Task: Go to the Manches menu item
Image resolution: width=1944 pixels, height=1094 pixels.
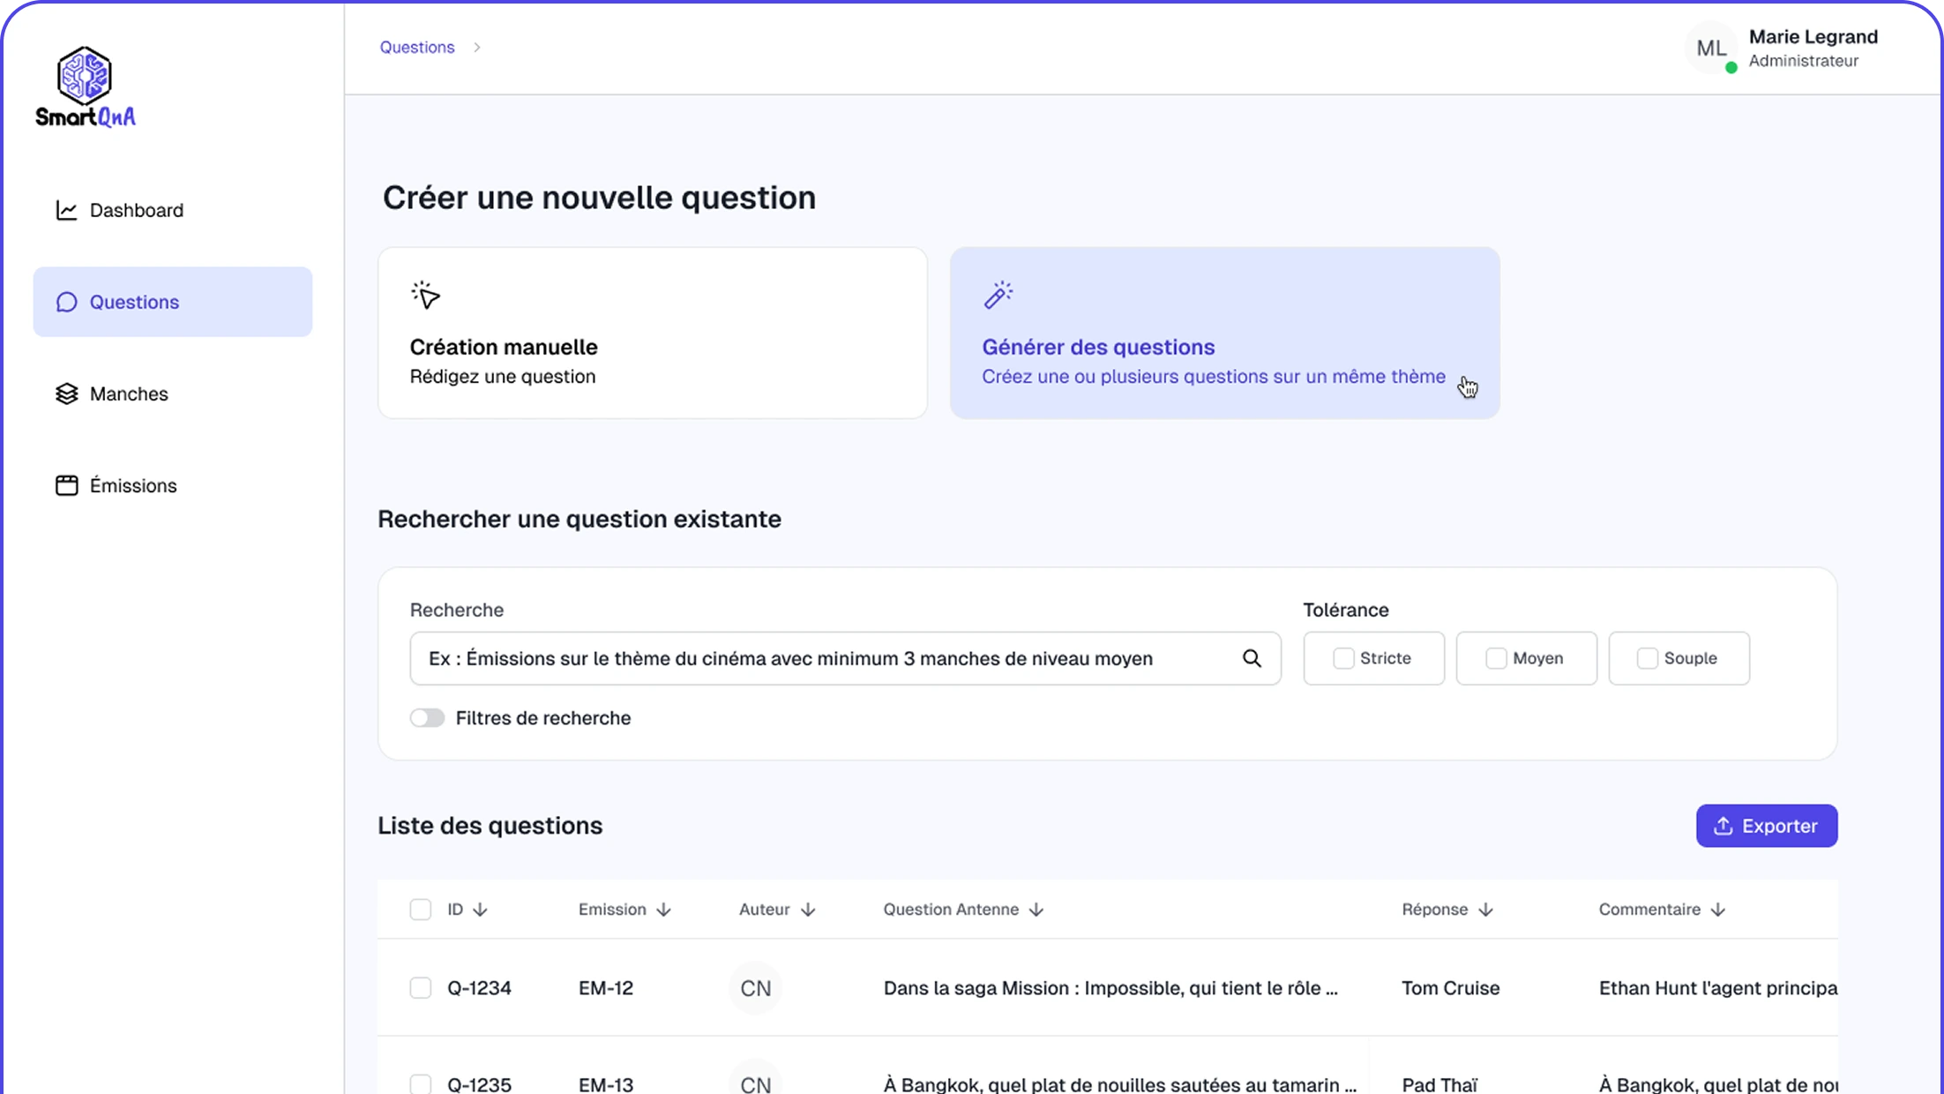Action: tap(129, 393)
